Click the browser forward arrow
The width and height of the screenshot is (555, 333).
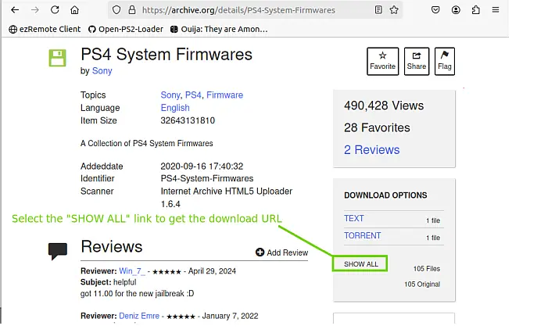[34, 10]
